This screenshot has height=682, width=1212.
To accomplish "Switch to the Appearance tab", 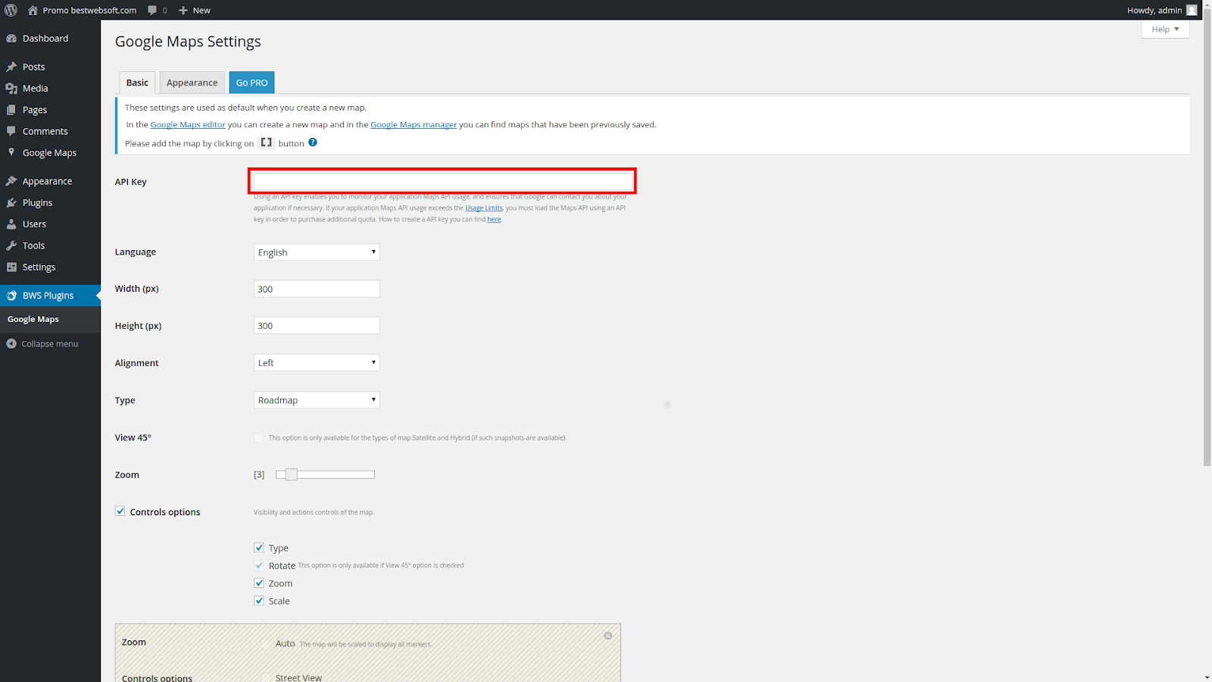I will [192, 83].
